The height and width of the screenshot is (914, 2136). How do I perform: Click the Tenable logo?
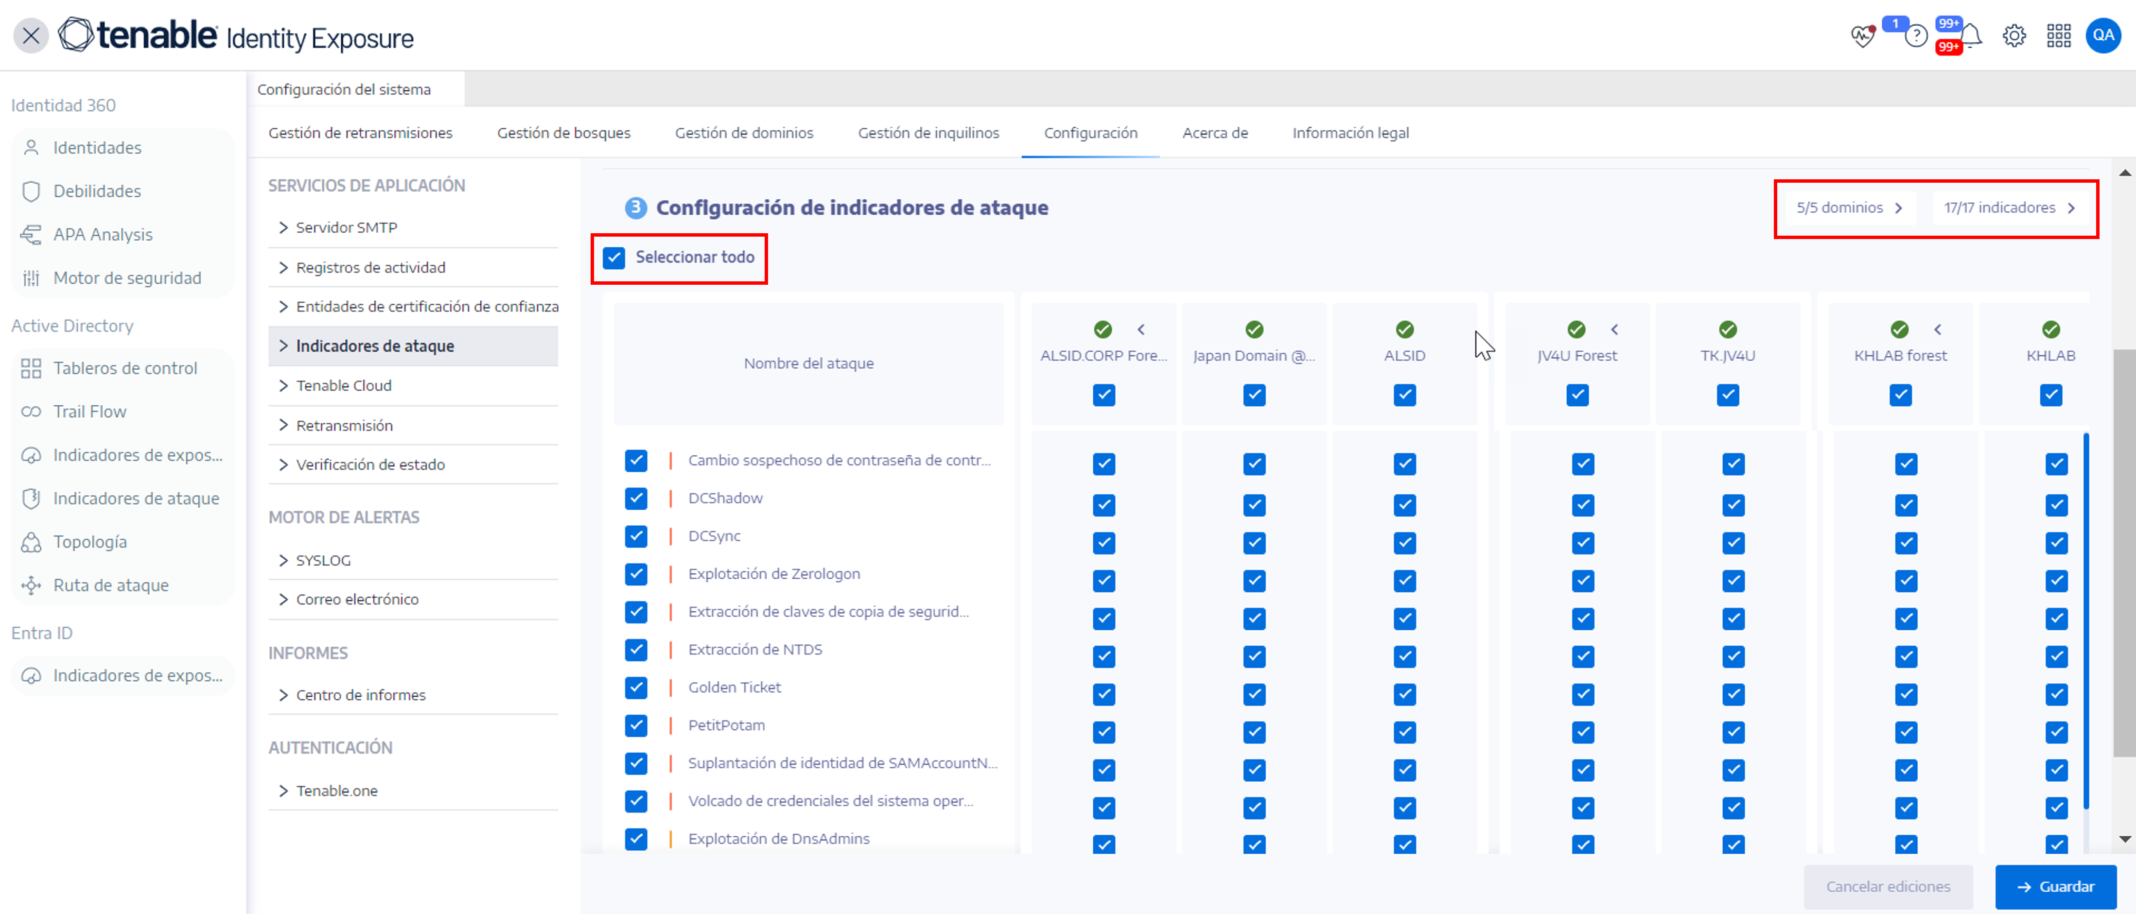tap(139, 35)
